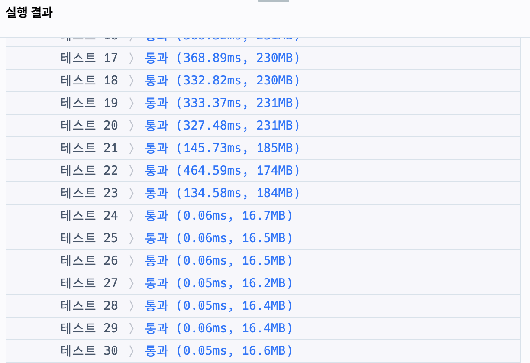Viewport: 530px width, 363px height.
Task: Click test 20 result 327.48ms, 231MB
Action: 222,125
